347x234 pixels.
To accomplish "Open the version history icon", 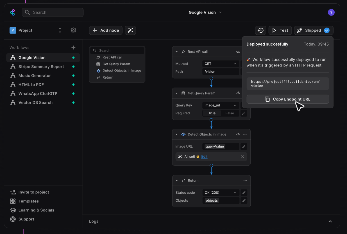I will coord(261,30).
